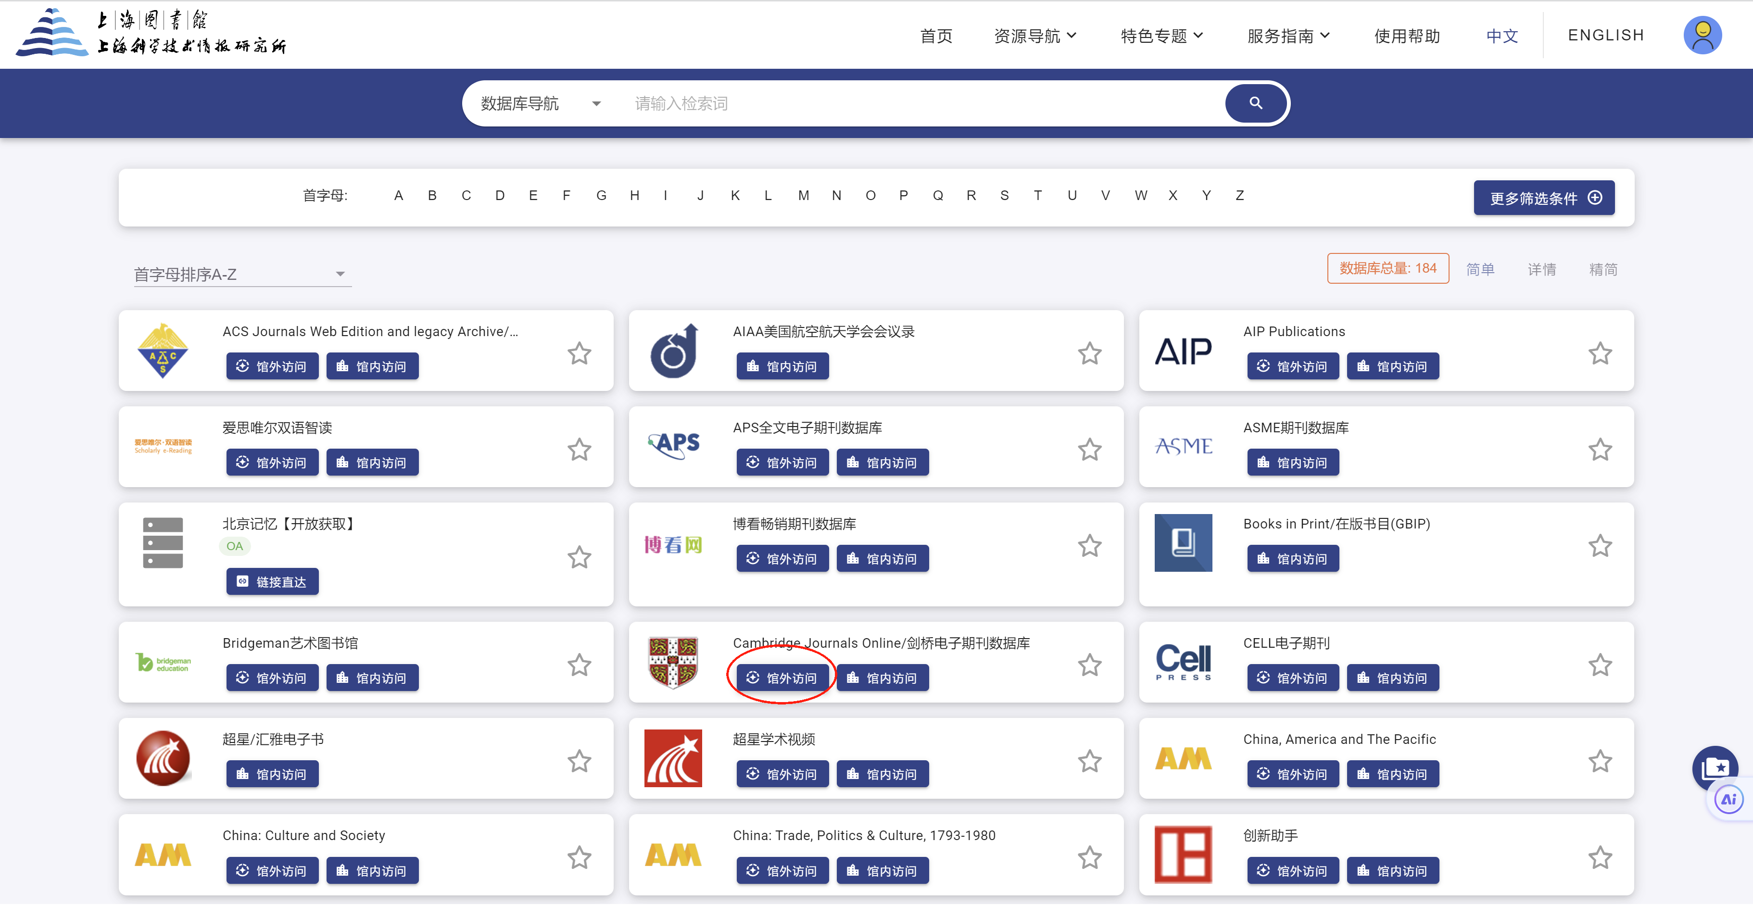Viewport: 1753px width, 905px height.
Task: Filter databases by letter M
Action: pos(803,195)
